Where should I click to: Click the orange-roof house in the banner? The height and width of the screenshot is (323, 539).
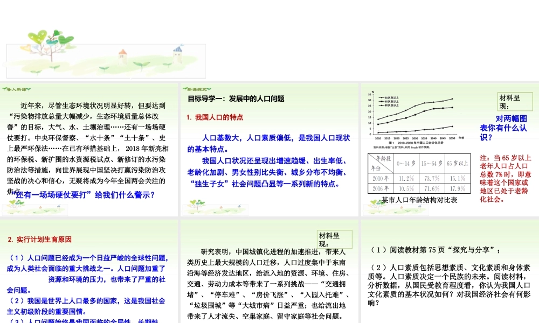click(123, 54)
